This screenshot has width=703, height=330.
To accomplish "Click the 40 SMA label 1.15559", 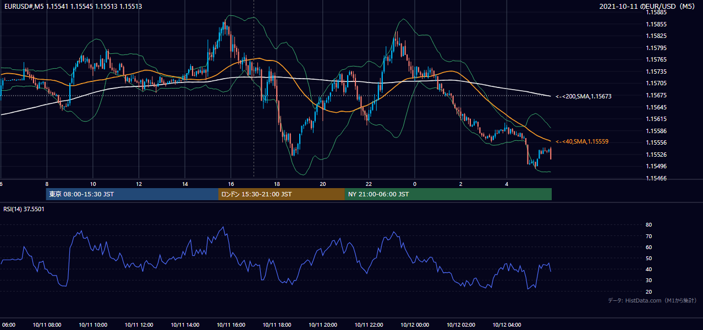I will [x=582, y=141].
